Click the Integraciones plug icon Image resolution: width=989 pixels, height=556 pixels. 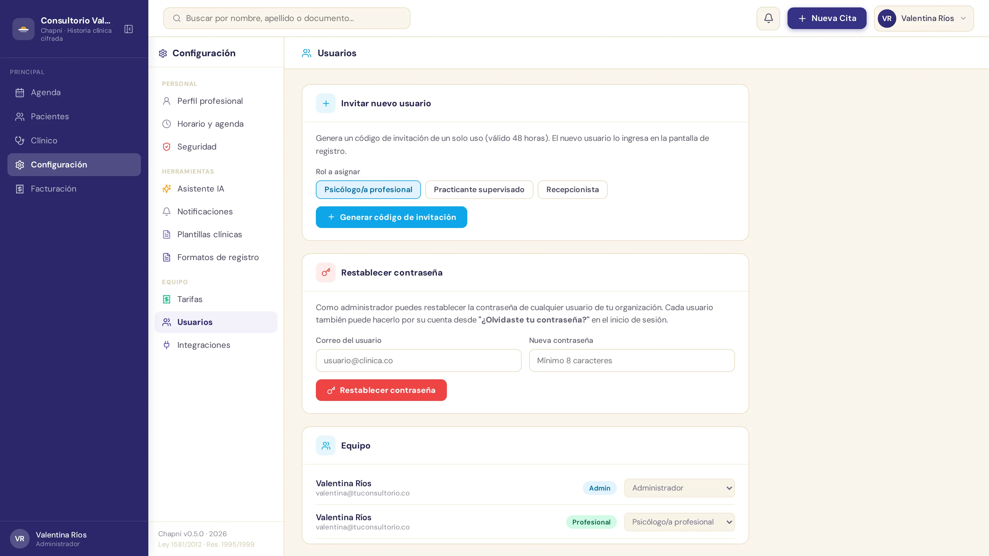pos(167,345)
